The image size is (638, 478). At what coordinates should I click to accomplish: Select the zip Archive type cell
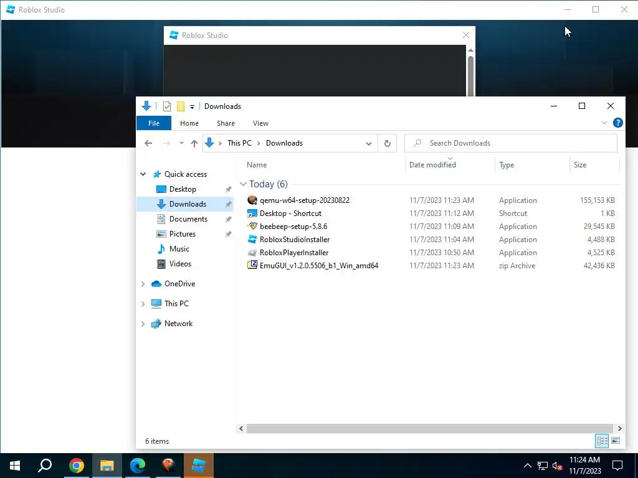click(517, 265)
